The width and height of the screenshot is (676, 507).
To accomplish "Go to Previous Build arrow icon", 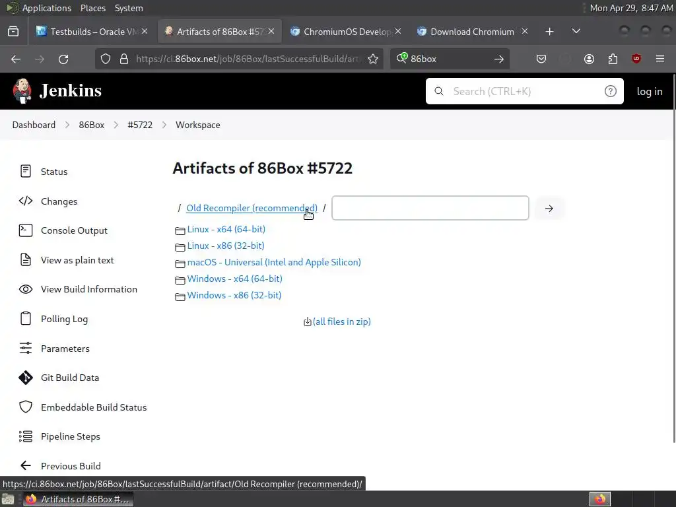I will point(26,465).
